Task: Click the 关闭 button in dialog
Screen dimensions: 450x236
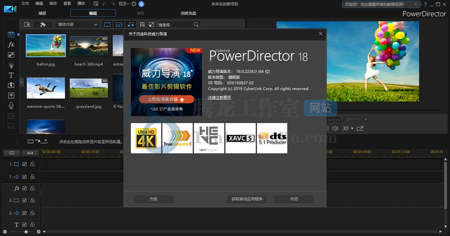Action: [x=294, y=199]
